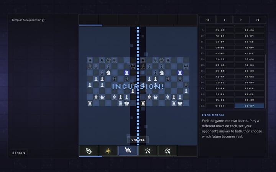The width and height of the screenshot is (276, 172).
Task: Click the white pawn on right board h3
Action: 186,91
